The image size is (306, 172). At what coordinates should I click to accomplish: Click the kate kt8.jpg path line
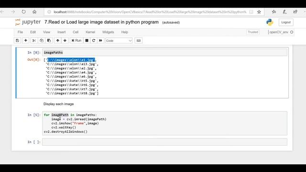[72, 93]
